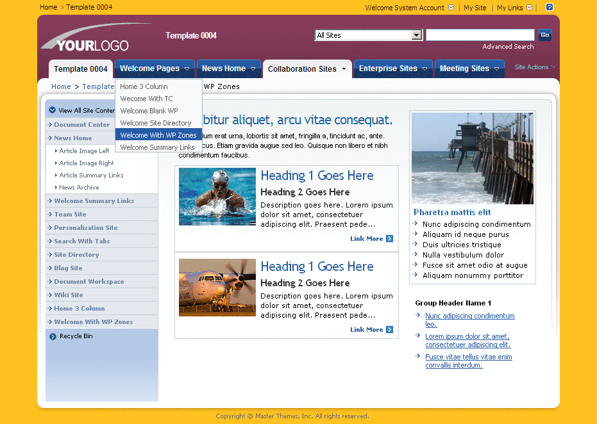The width and height of the screenshot is (597, 424).
Task: Click the Go search button
Action: point(544,35)
